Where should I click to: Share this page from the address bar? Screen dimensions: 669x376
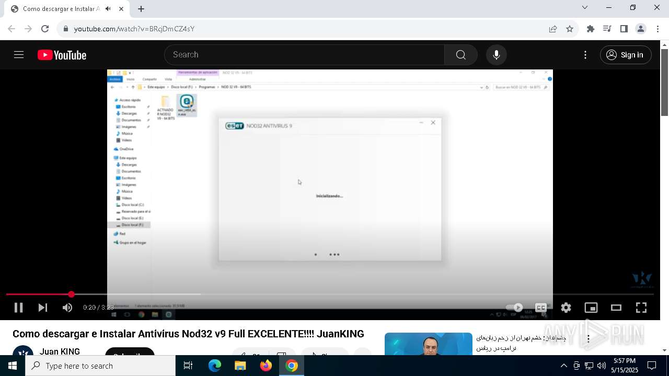coord(553,29)
